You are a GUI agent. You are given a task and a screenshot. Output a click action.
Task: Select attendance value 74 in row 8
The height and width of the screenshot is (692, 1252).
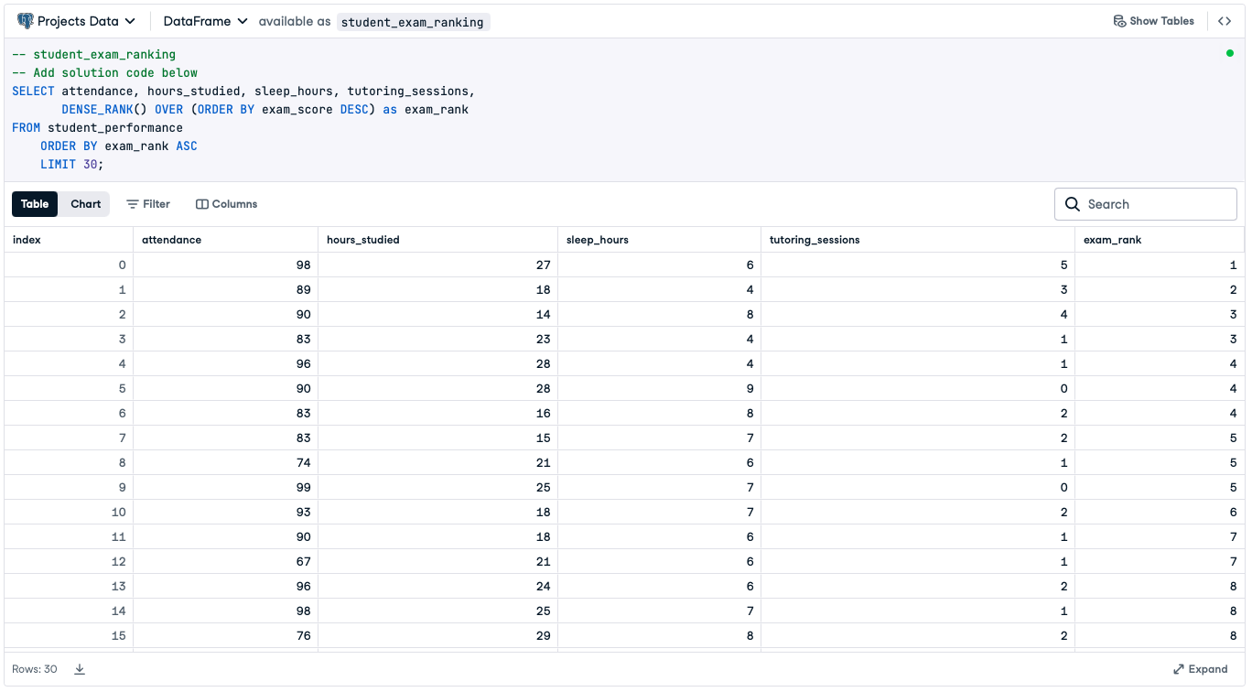point(225,462)
